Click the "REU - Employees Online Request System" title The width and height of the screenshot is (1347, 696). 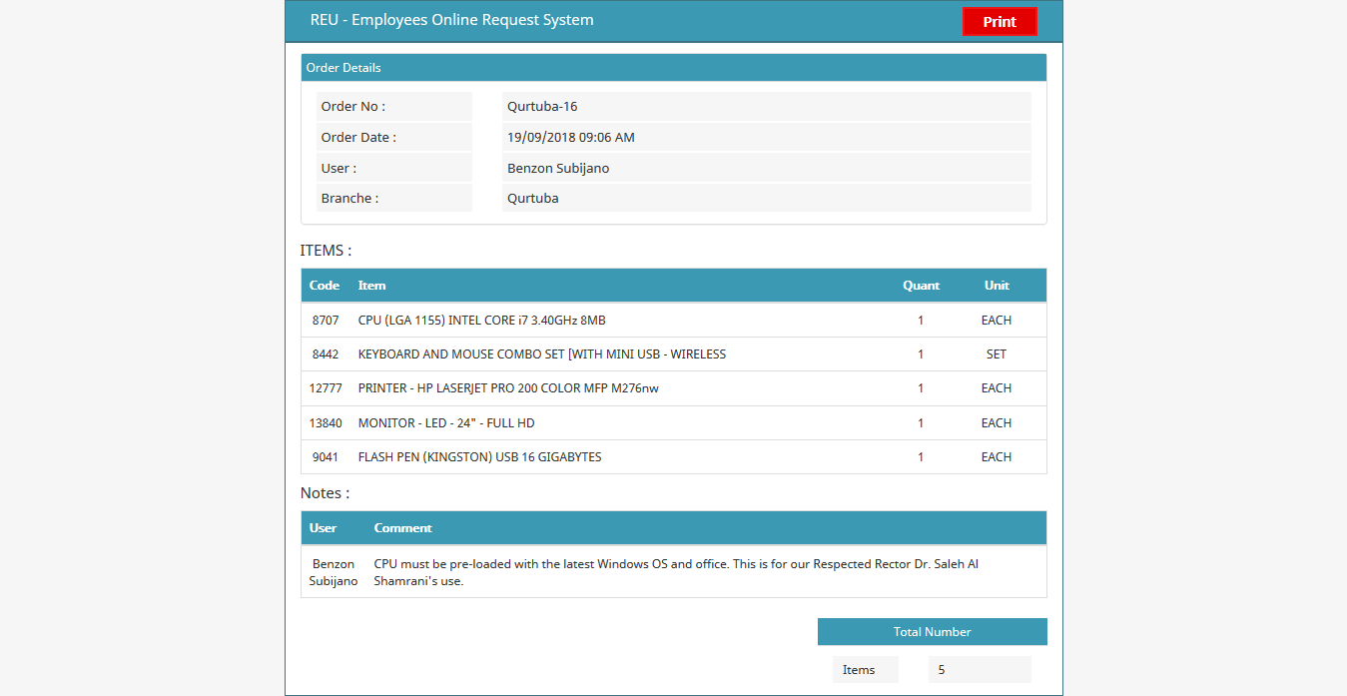tap(452, 20)
